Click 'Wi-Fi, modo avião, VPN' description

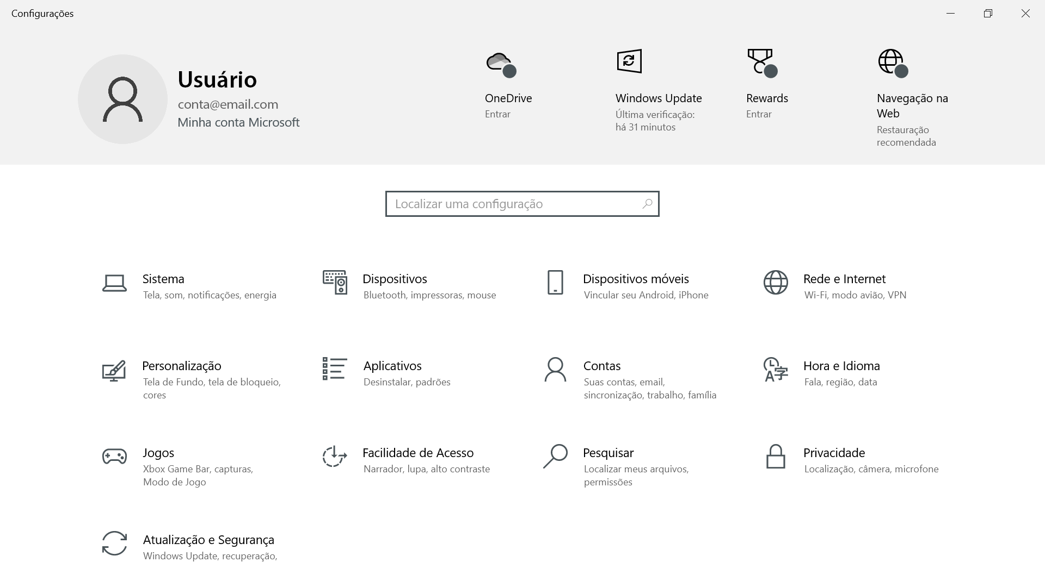[855, 295]
